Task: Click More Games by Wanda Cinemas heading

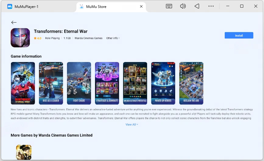Action: pyautogui.click(x=51, y=135)
